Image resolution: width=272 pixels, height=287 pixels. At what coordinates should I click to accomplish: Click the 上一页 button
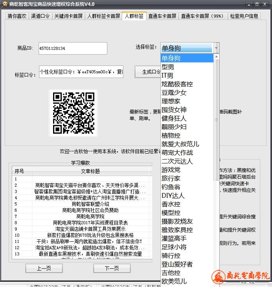tap(44, 268)
